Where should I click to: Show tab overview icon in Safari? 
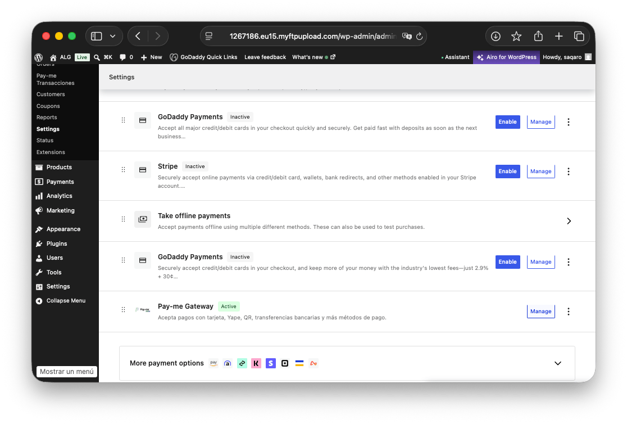tap(579, 36)
